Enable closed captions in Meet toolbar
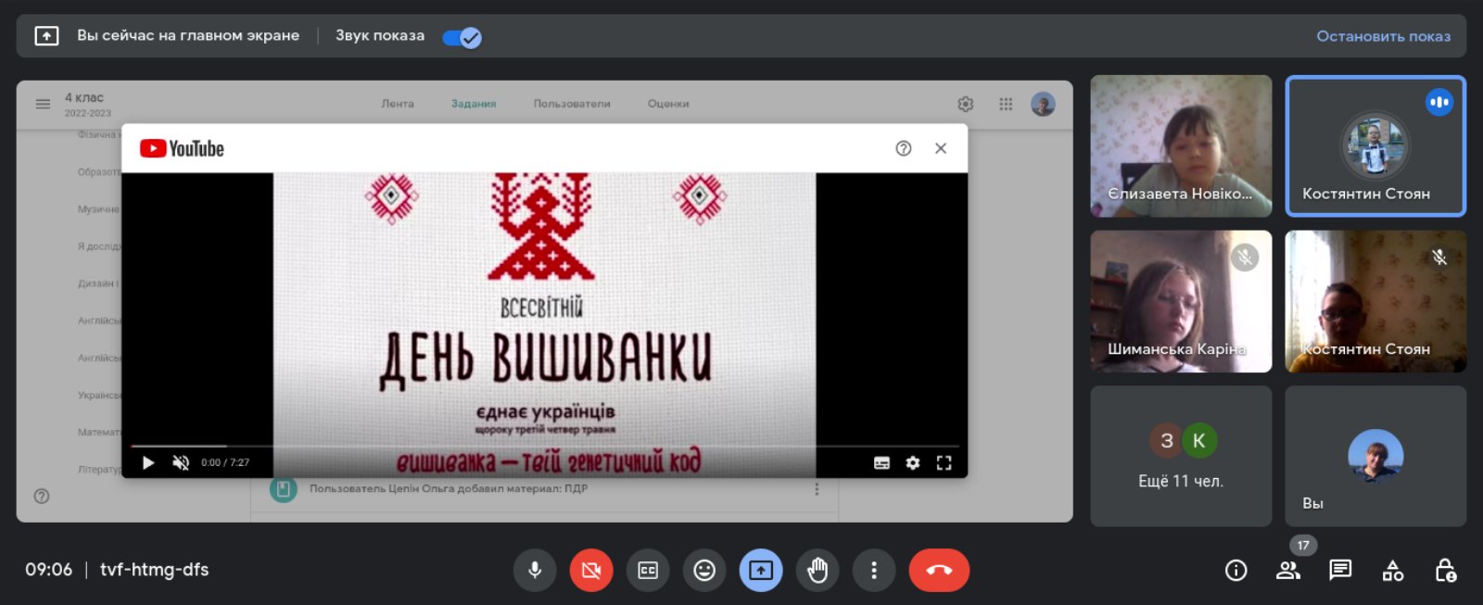 tap(648, 570)
